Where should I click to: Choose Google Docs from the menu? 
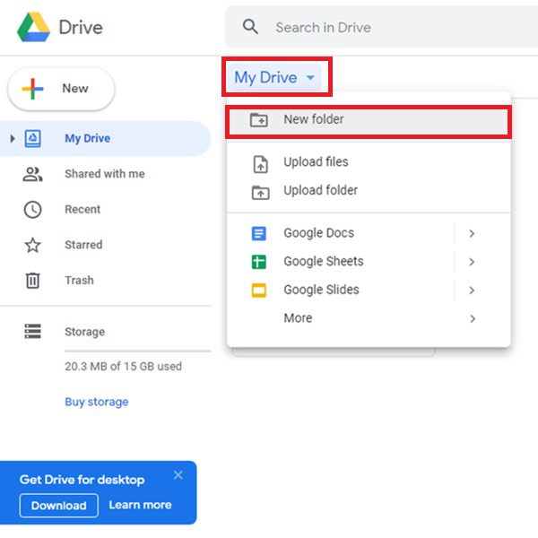369,234
